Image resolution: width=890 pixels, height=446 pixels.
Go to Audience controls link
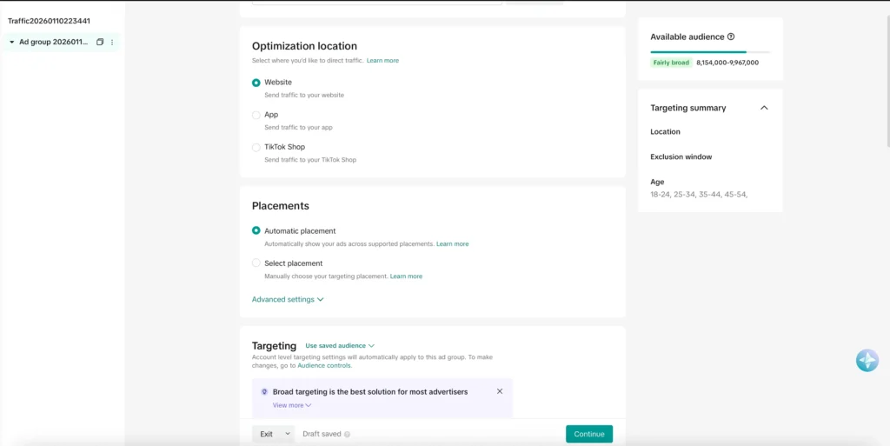pos(324,365)
